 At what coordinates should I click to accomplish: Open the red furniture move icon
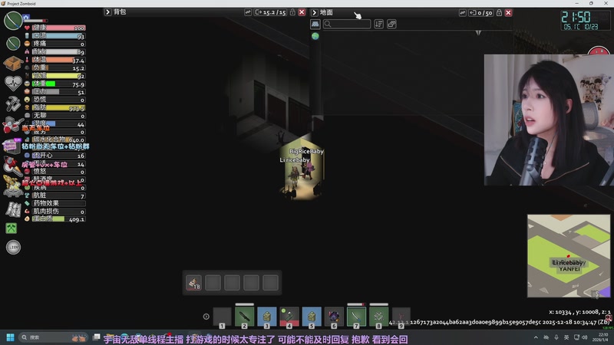click(12, 124)
